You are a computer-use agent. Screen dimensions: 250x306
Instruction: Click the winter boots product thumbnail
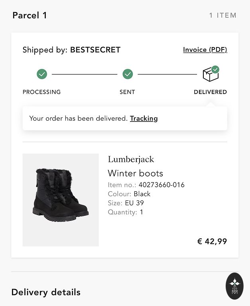[x=61, y=200]
